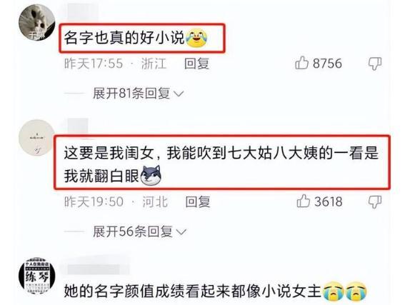Open the beige round avatar profile

[37, 138]
